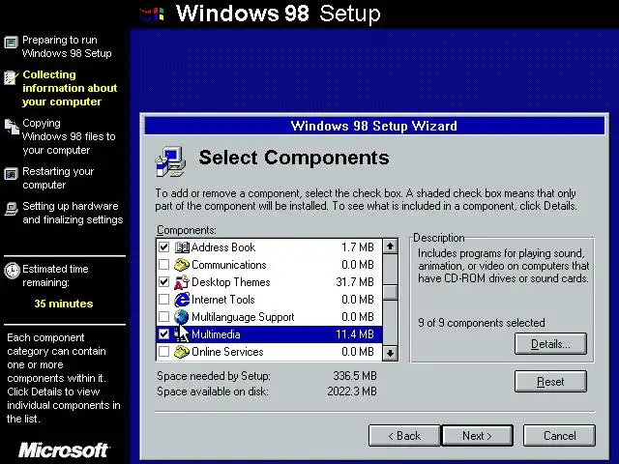The image size is (619, 464).
Task: Click the '35 minutes' remaining time text
Action: click(x=64, y=304)
